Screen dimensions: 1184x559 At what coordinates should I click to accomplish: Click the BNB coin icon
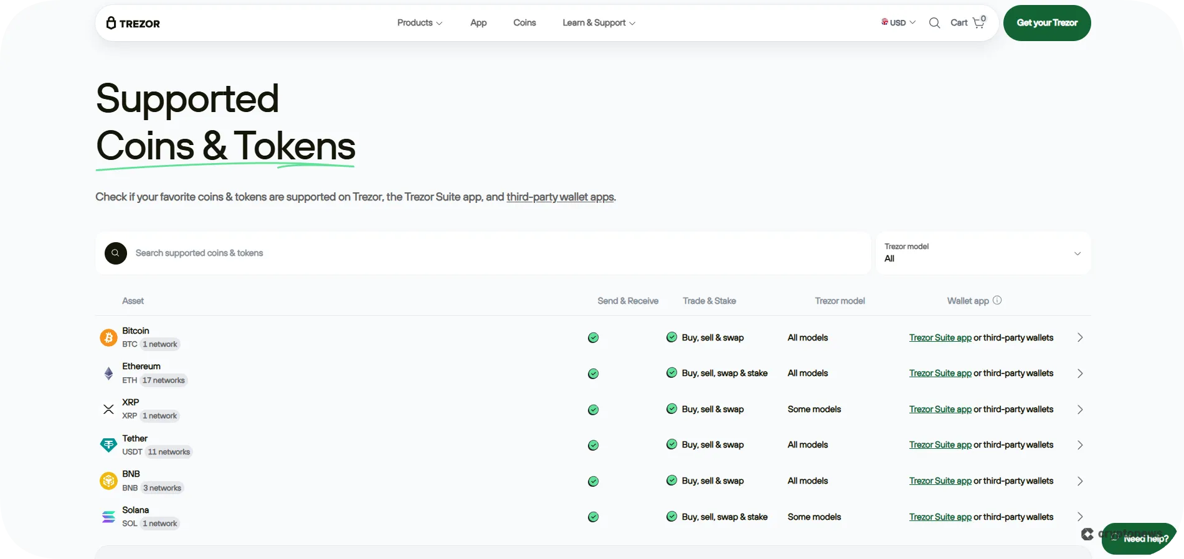pyautogui.click(x=108, y=481)
